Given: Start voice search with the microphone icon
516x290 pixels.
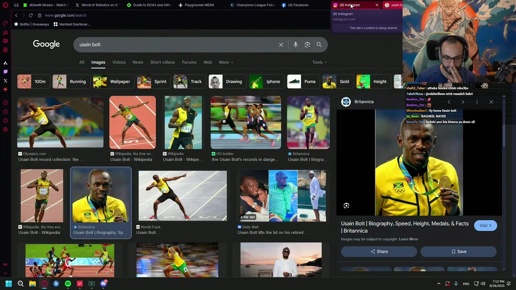Looking at the screenshot, I should pos(295,45).
